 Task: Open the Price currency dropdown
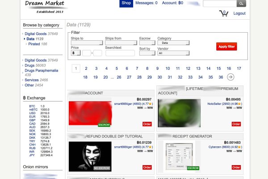point(76,53)
